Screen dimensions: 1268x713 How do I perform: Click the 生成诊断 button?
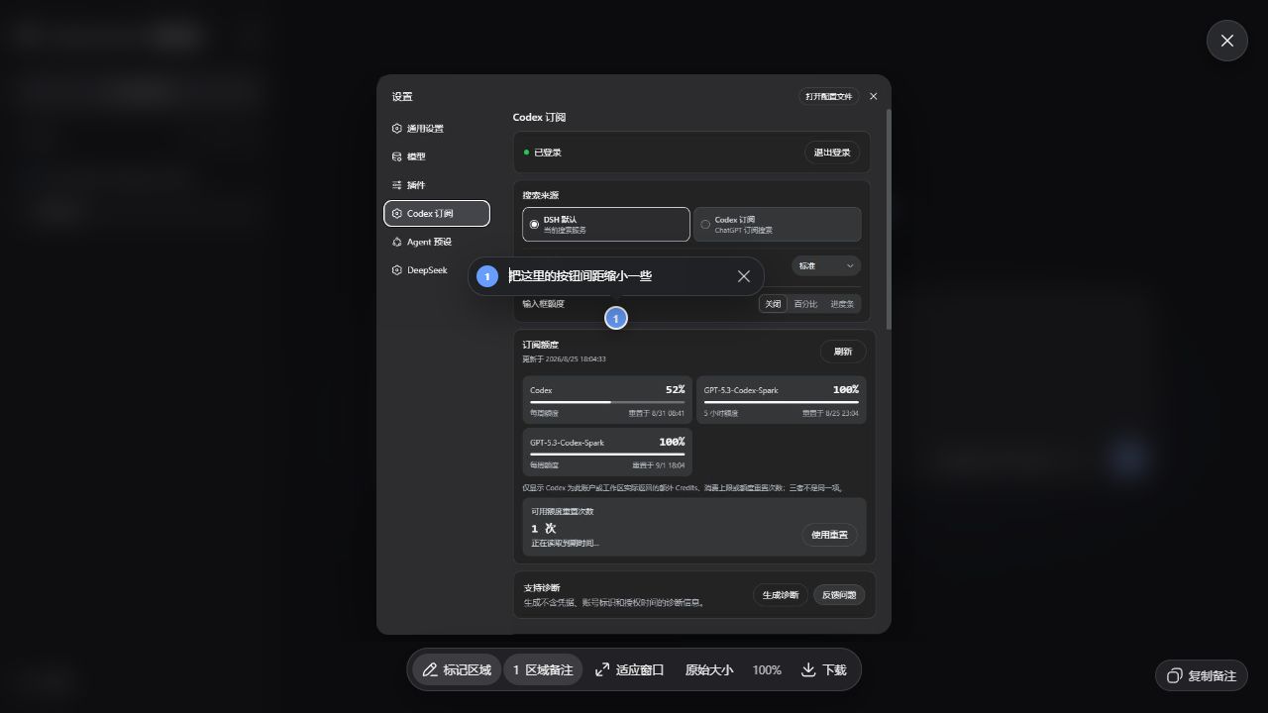[781, 595]
